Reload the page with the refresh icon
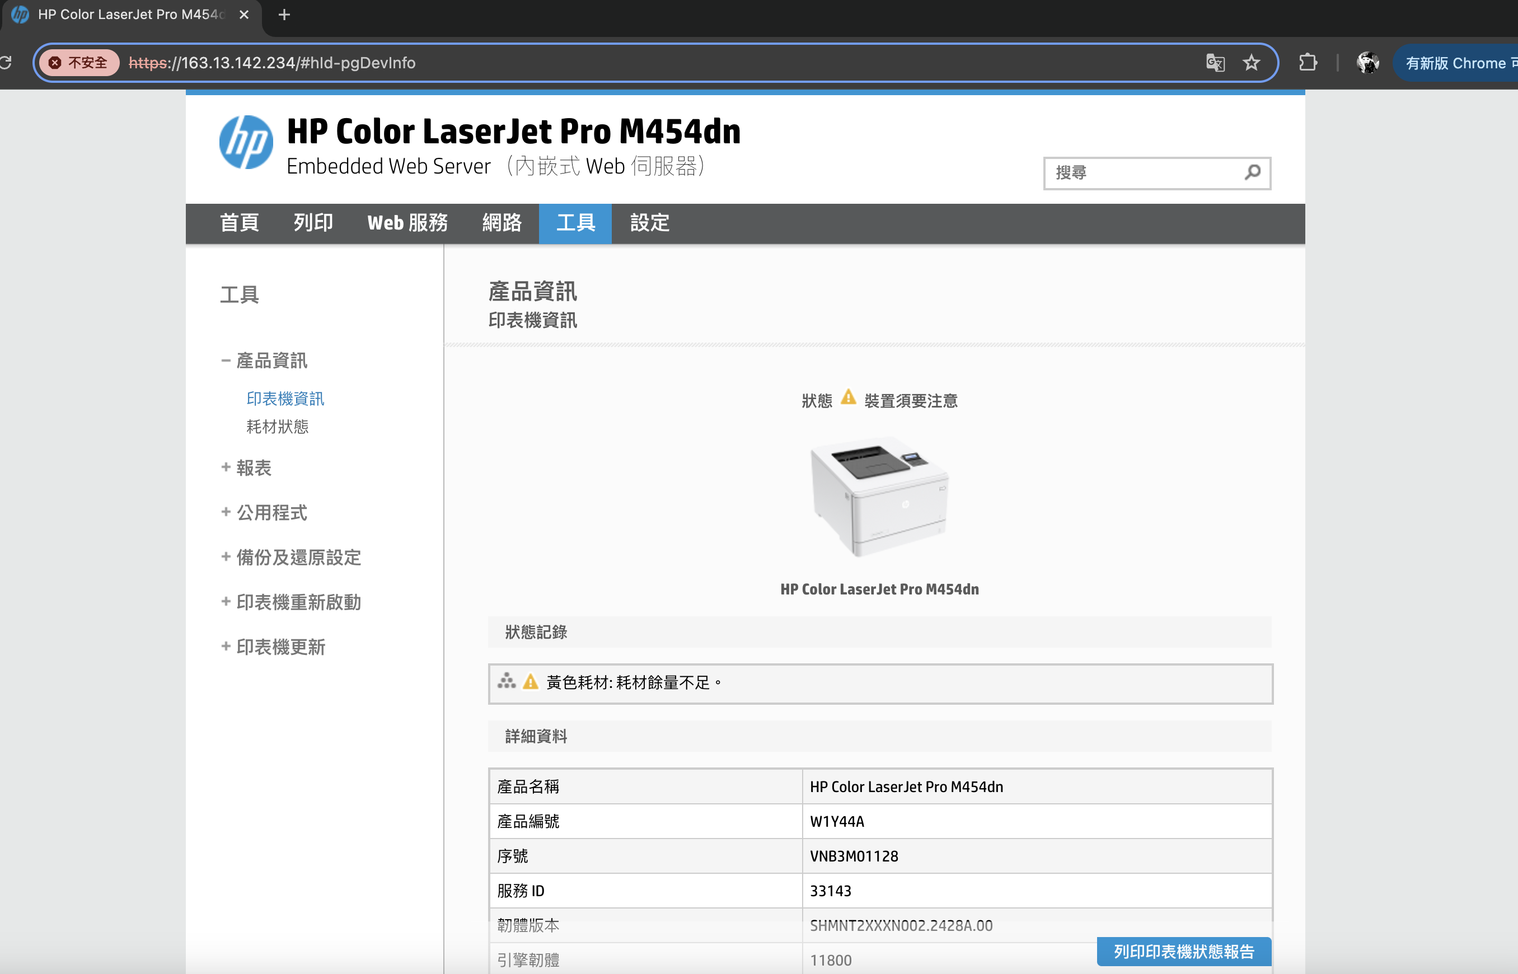This screenshot has height=974, width=1518. pyautogui.click(x=6, y=63)
